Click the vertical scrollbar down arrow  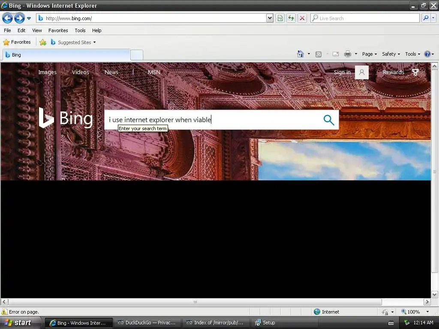click(435, 294)
